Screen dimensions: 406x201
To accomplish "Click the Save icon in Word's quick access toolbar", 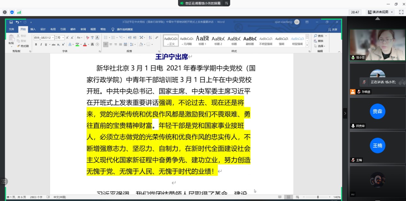I will tap(11, 22).
